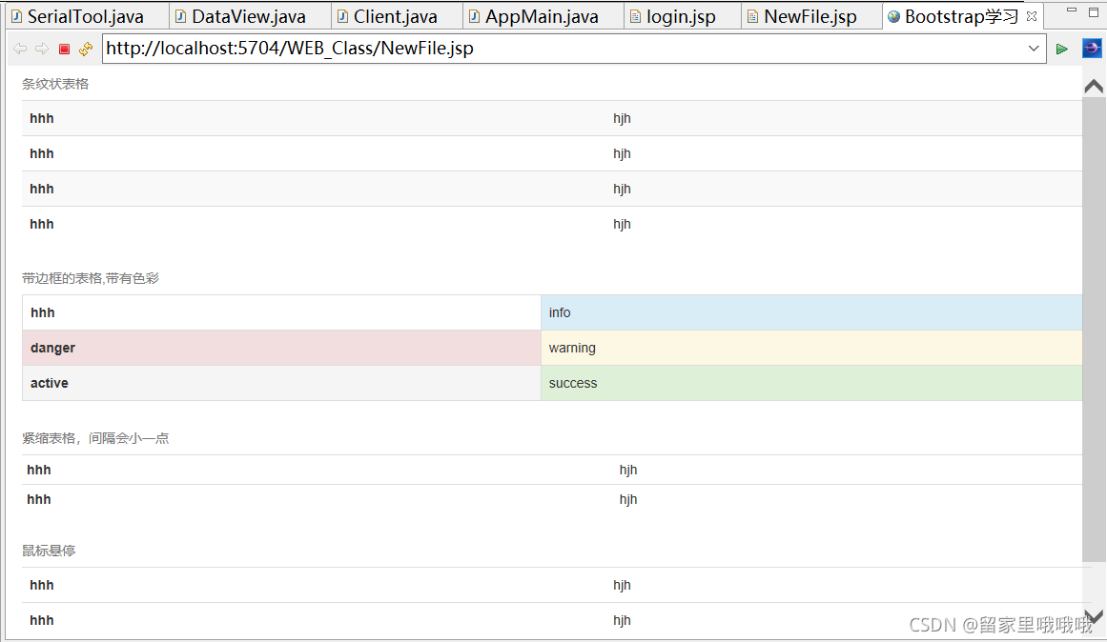Click the 紧缩表格，间隔会小一点 heading
The height and width of the screenshot is (642, 1107).
tap(95, 438)
